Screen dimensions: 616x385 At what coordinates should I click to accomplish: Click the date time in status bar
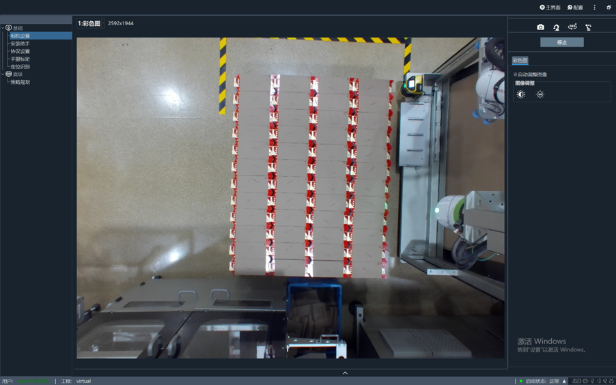coord(591,381)
